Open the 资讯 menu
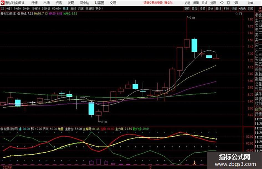Viewport: 262px width, 169px height. pyautogui.click(x=59, y=3)
